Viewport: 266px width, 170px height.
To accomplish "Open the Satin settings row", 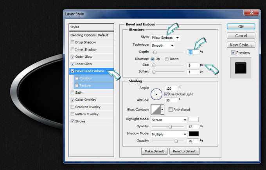I will pyautogui.click(x=91, y=92).
